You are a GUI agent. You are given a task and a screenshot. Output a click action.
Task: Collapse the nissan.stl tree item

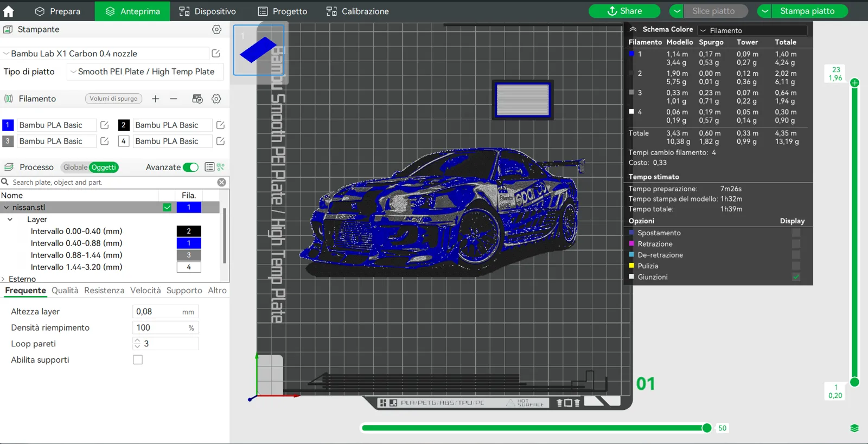tap(6, 207)
